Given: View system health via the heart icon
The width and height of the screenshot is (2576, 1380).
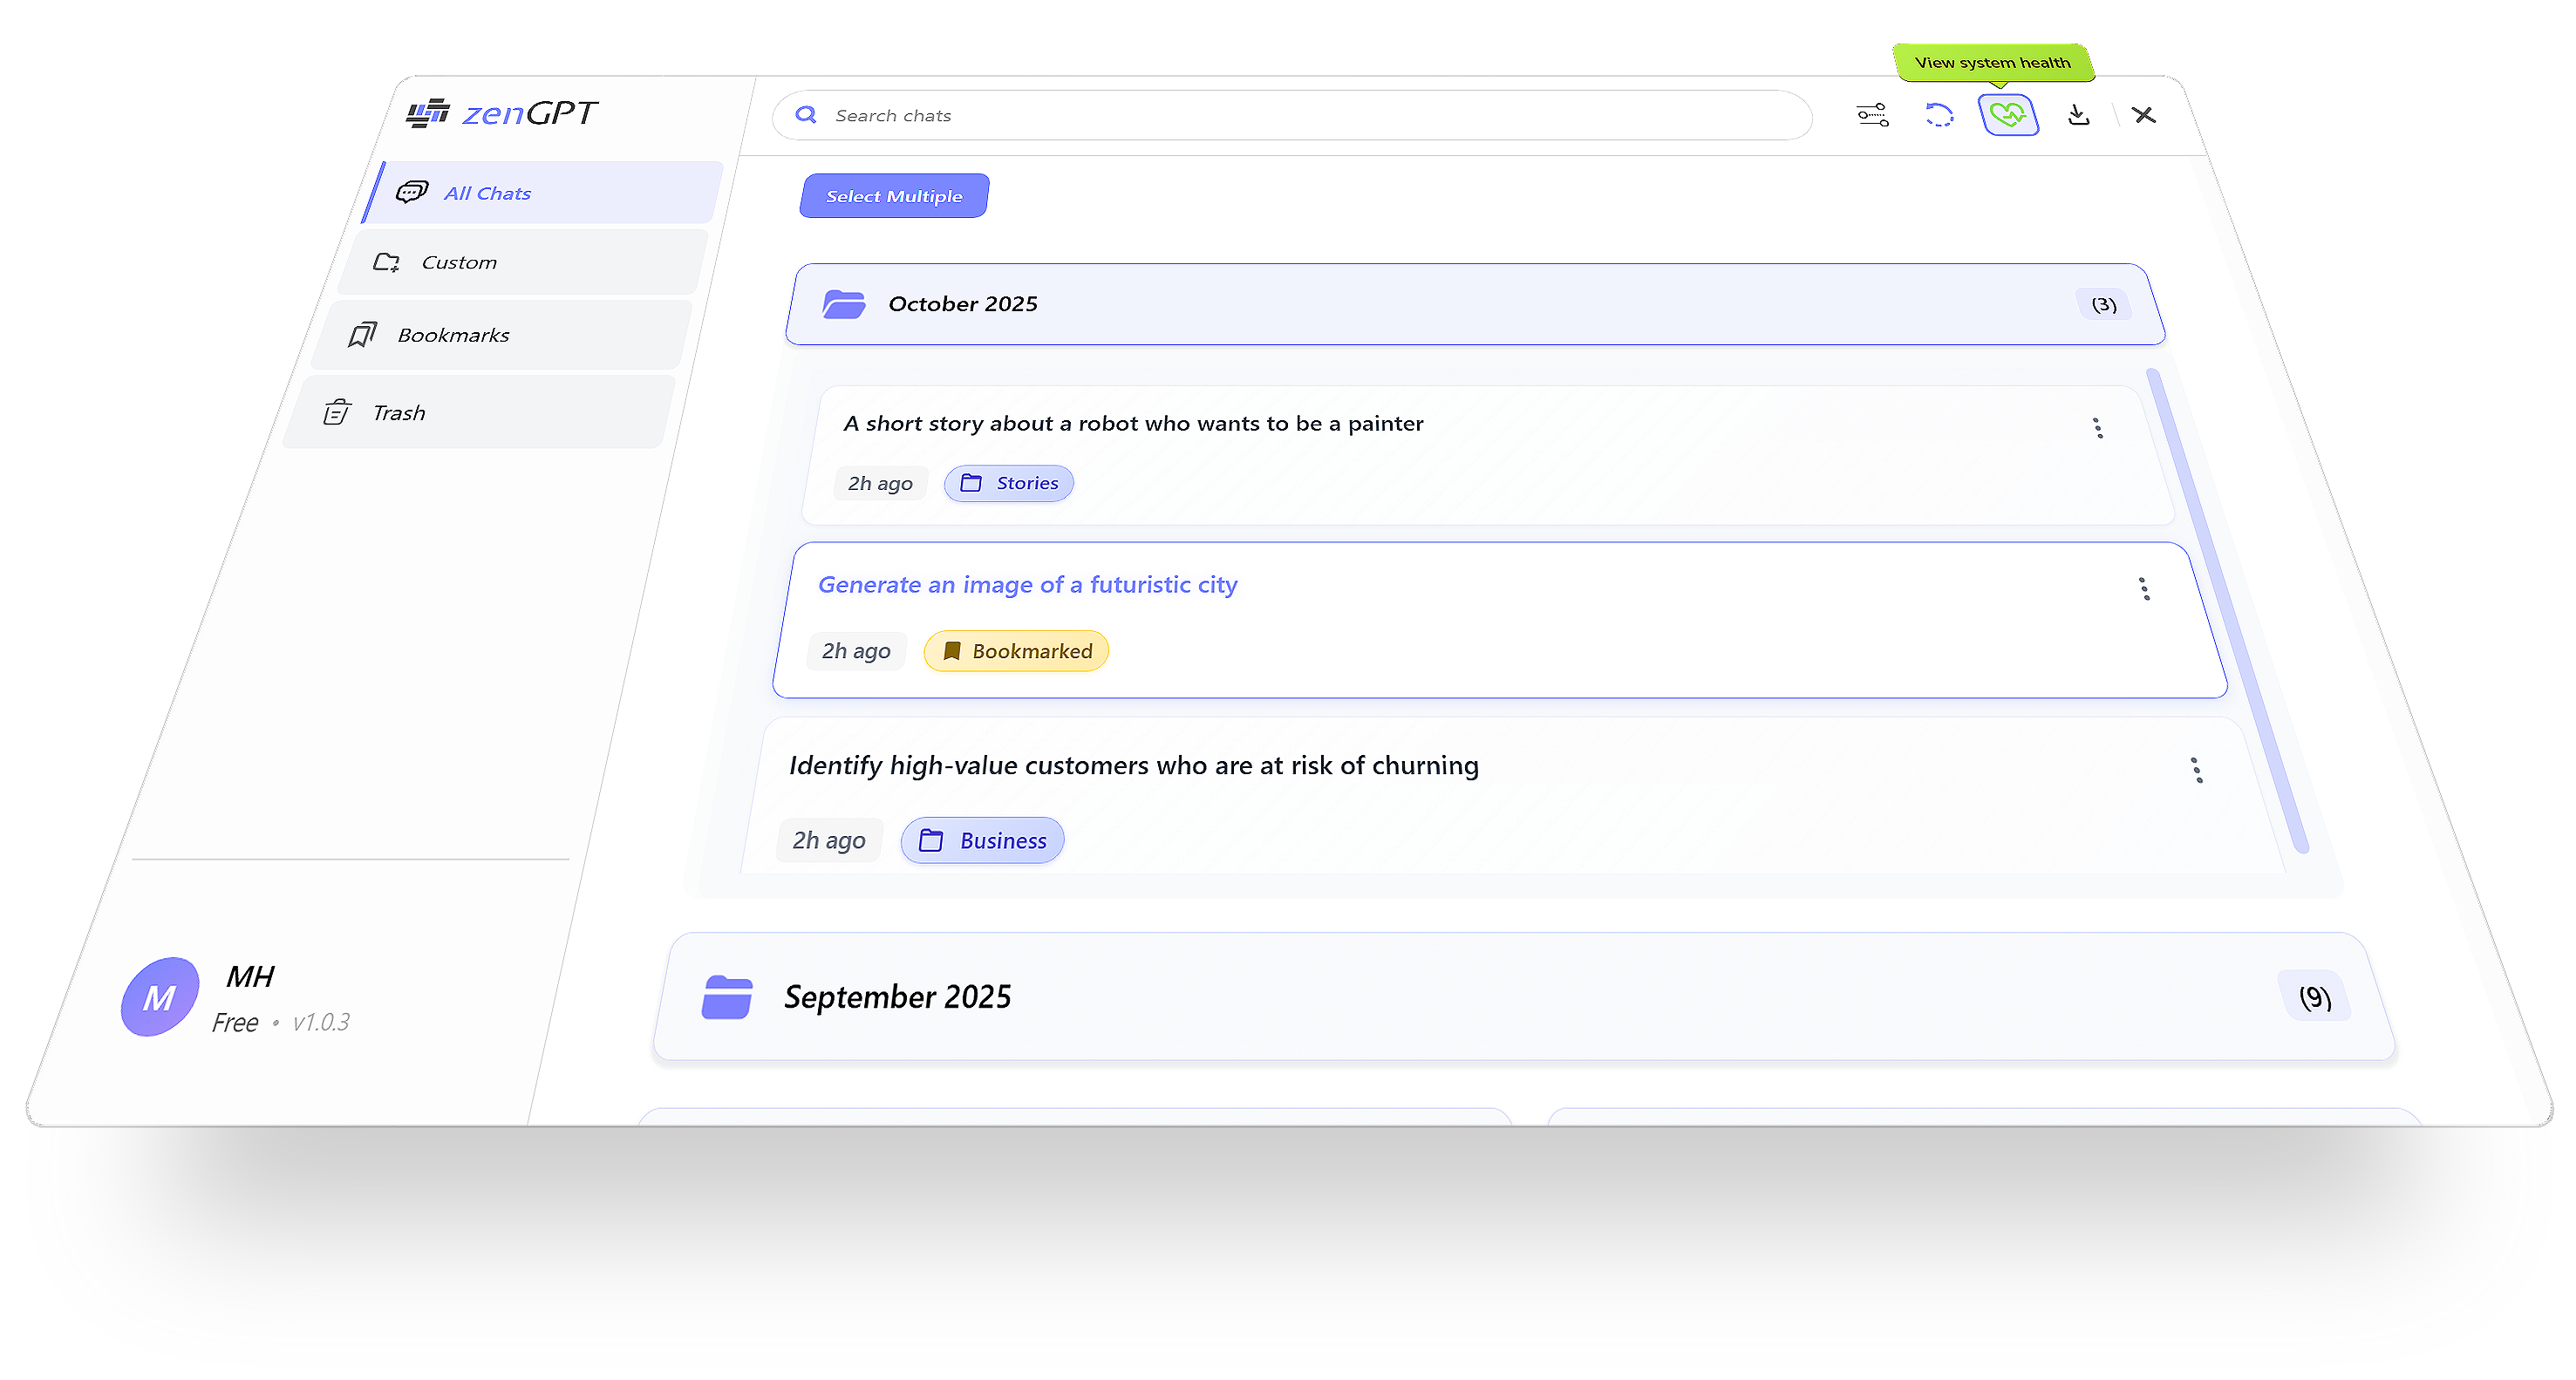Looking at the screenshot, I should (x=2008, y=115).
